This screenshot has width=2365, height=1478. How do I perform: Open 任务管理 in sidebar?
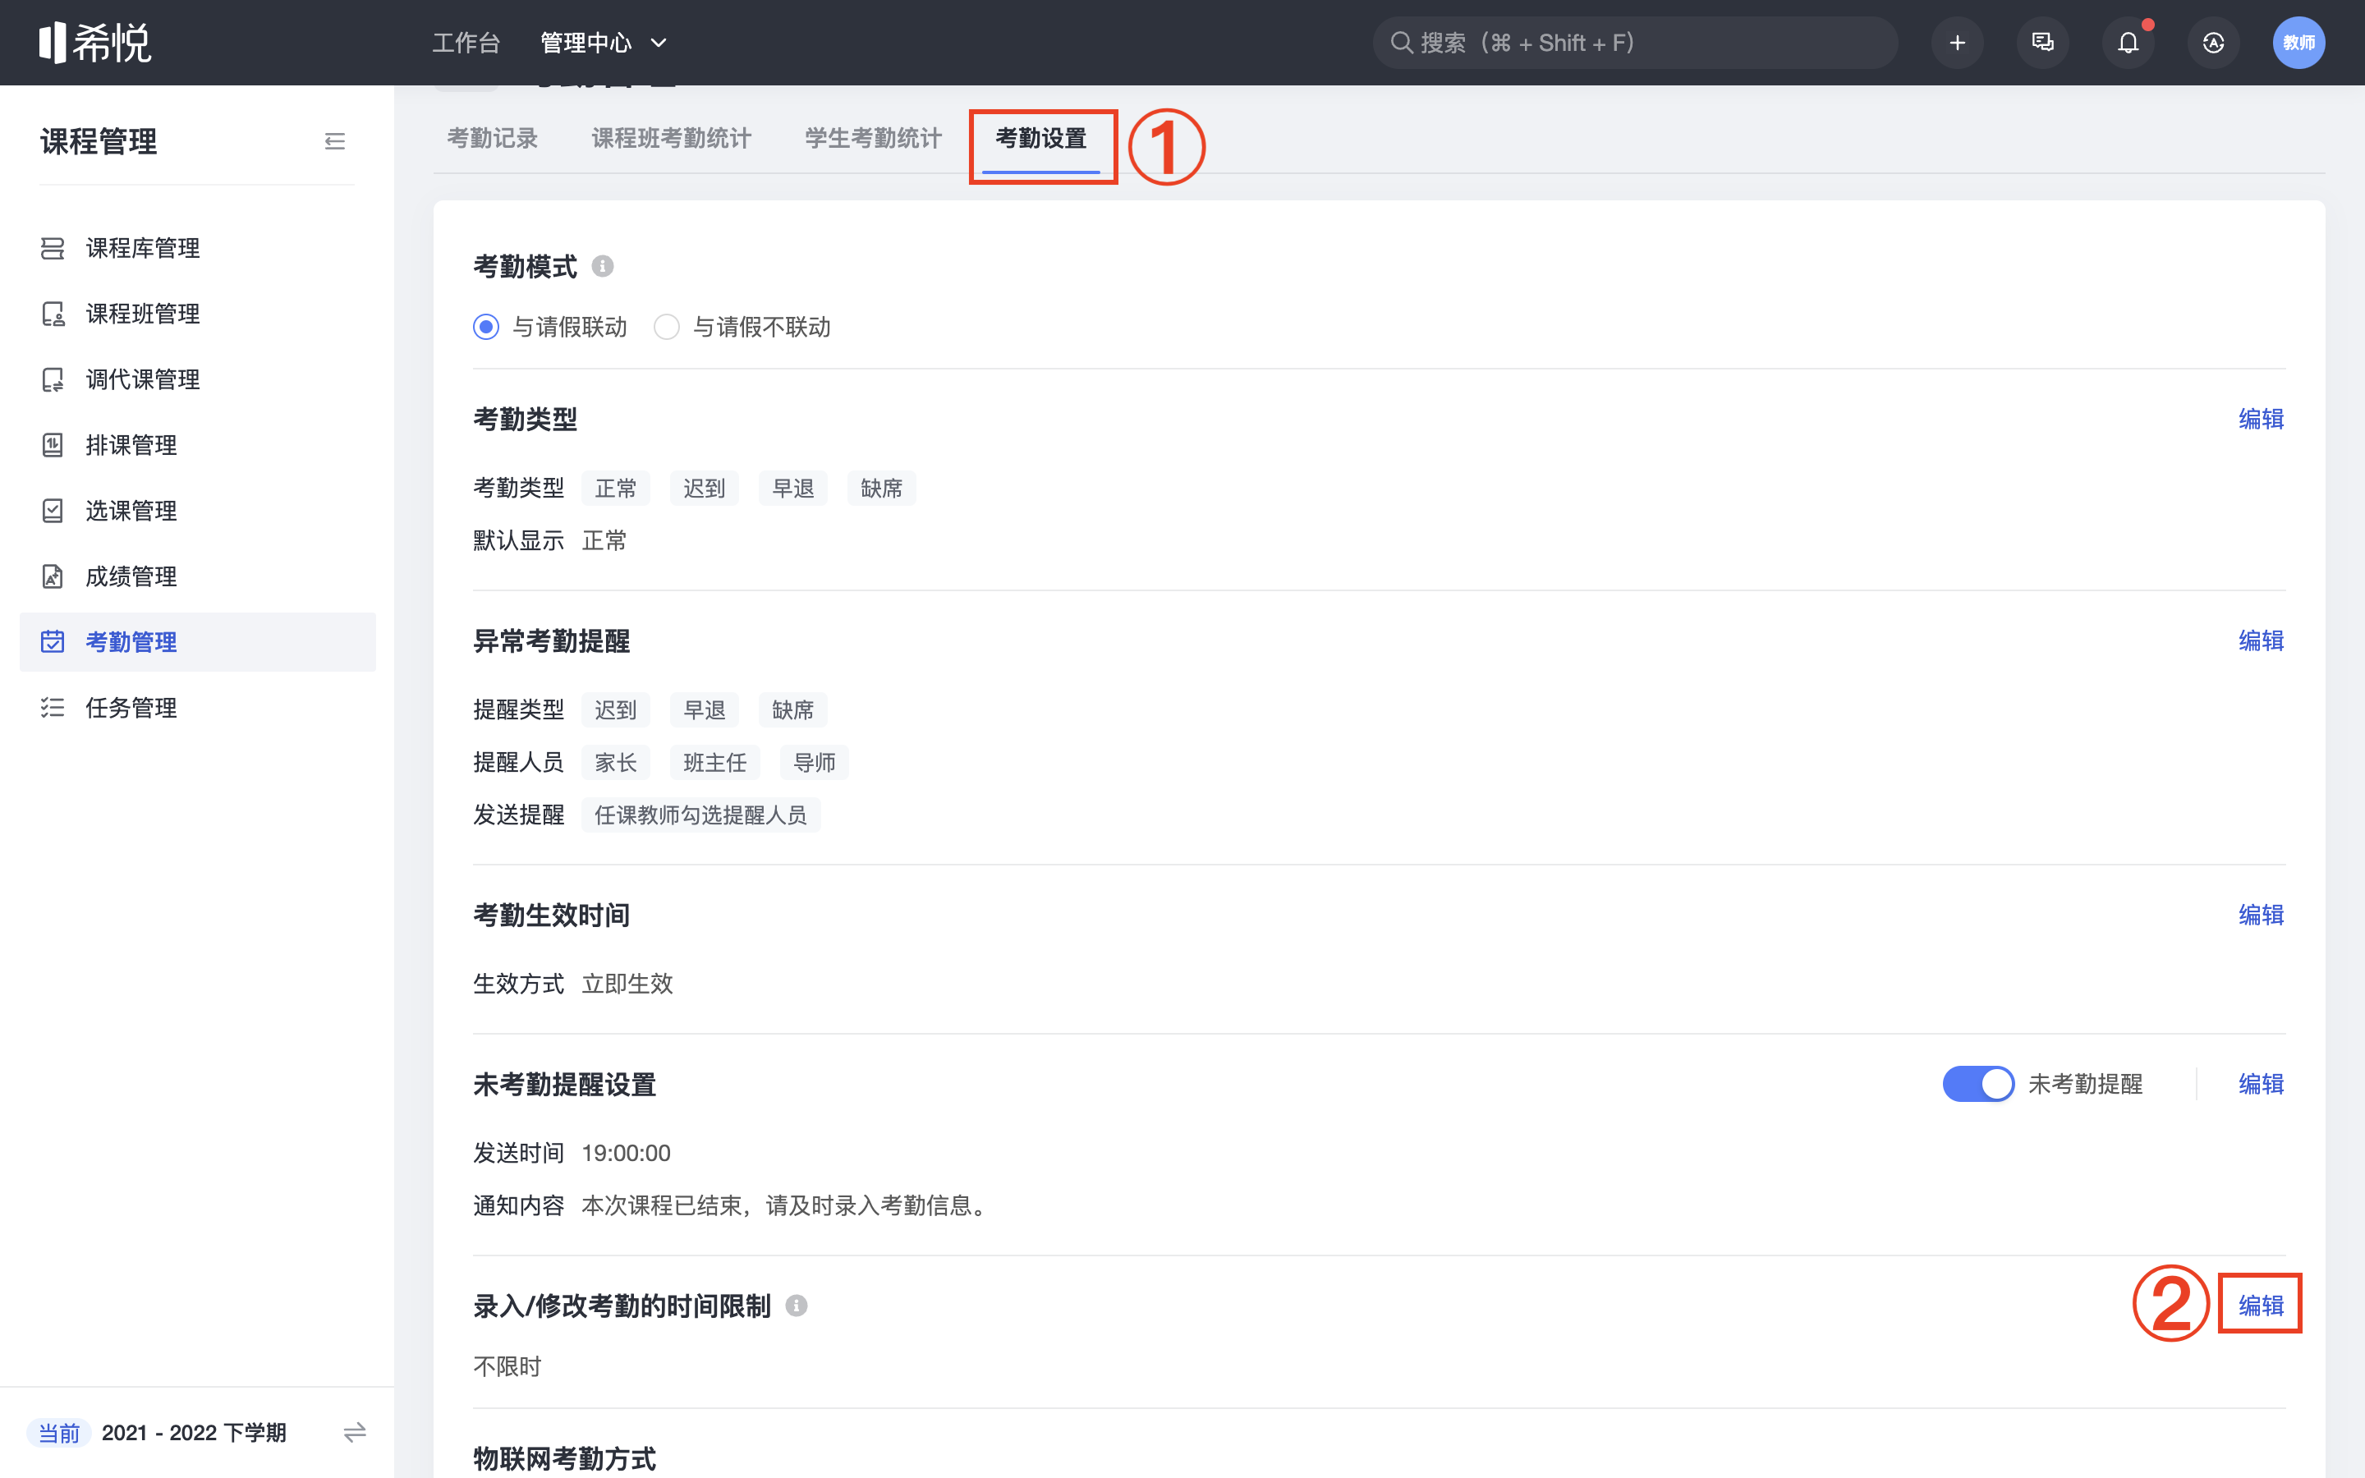coord(197,707)
